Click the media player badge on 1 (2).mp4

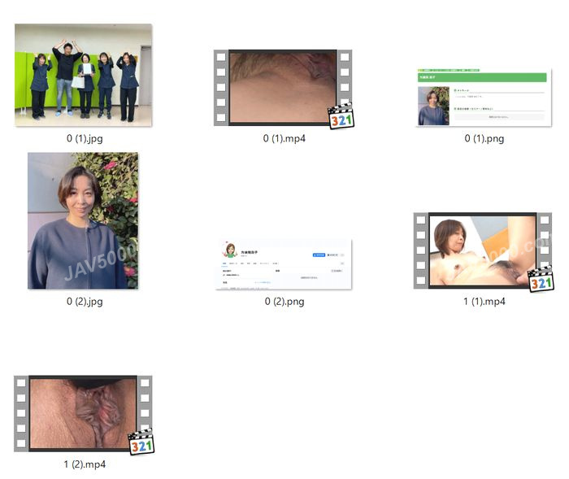click(141, 442)
